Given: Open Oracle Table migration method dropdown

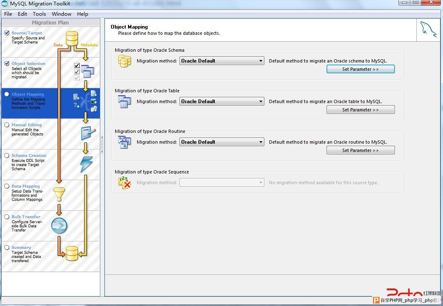Looking at the screenshot, I should tap(222, 101).
